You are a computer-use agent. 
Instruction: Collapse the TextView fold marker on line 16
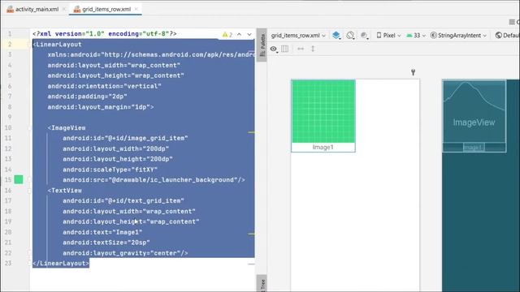pyautogui.click(x=29, y=191)
